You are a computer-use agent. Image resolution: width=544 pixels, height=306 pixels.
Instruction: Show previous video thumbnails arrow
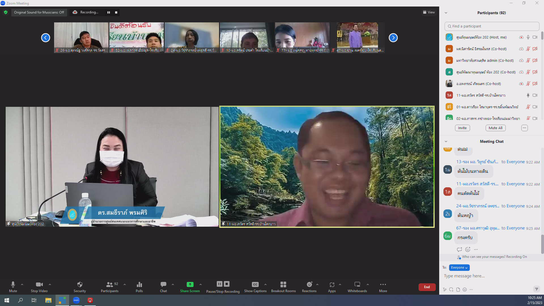tap(46, 38)
